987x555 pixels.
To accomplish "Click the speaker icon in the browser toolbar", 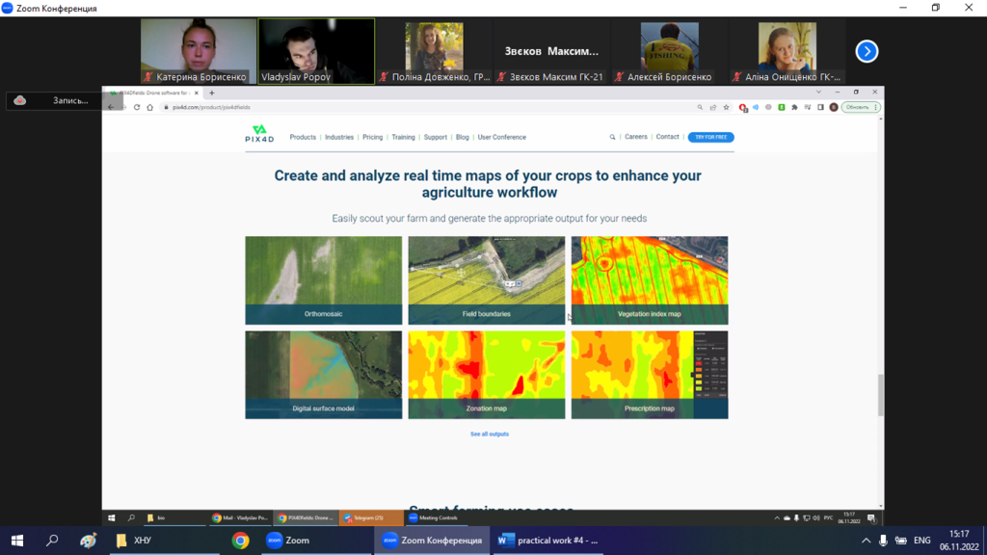I will tap(756, 108).
